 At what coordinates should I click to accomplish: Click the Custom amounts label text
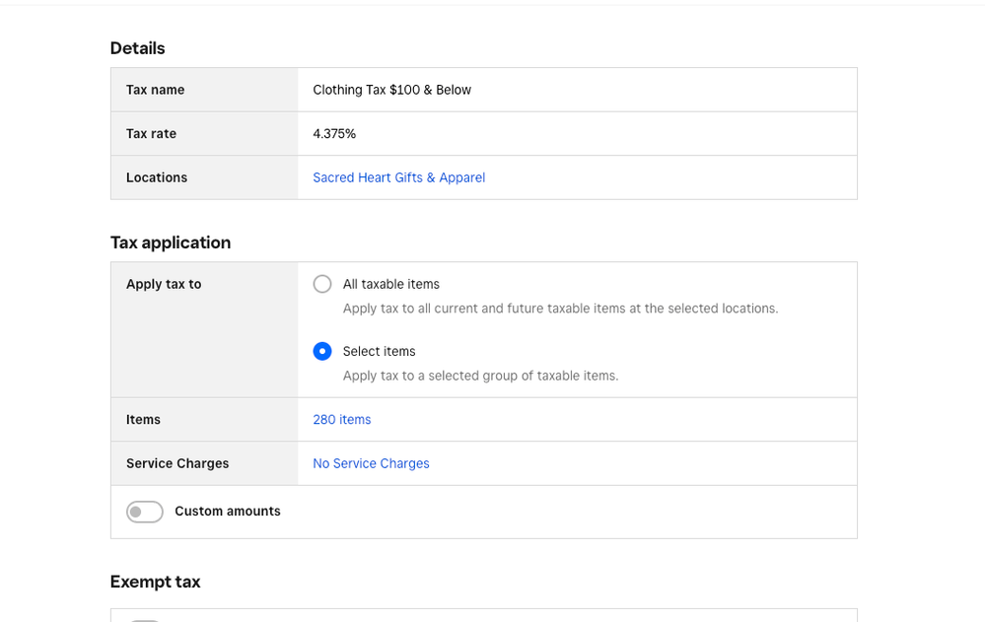[x=227, y=512]
